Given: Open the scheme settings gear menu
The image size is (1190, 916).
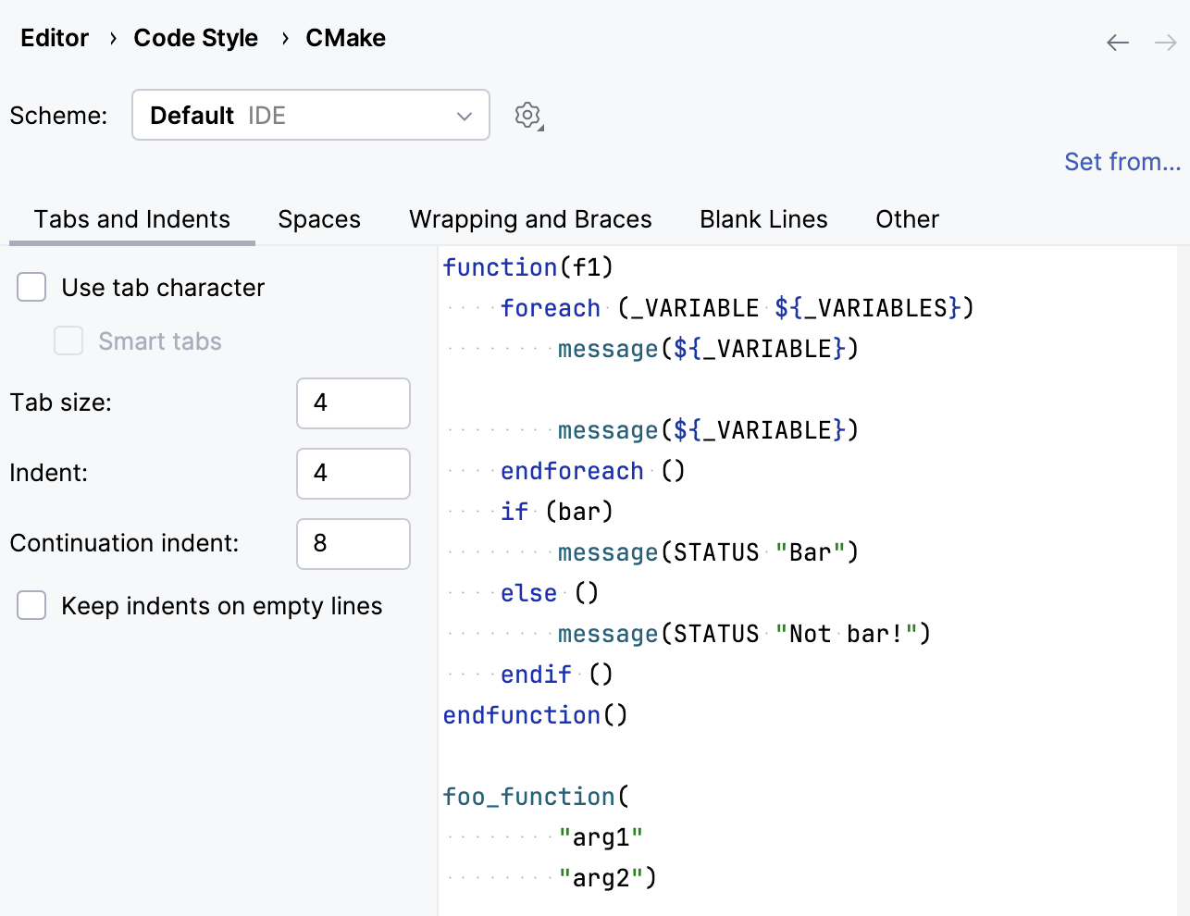Looking at the screenshot, I should point(527,115).
